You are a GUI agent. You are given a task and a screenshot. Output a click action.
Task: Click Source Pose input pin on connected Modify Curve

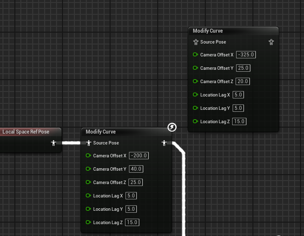[89, 143]
